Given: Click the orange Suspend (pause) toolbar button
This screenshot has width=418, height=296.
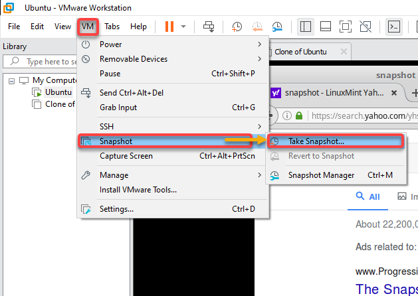Looking at the screenshot, I should click(169, 27).
